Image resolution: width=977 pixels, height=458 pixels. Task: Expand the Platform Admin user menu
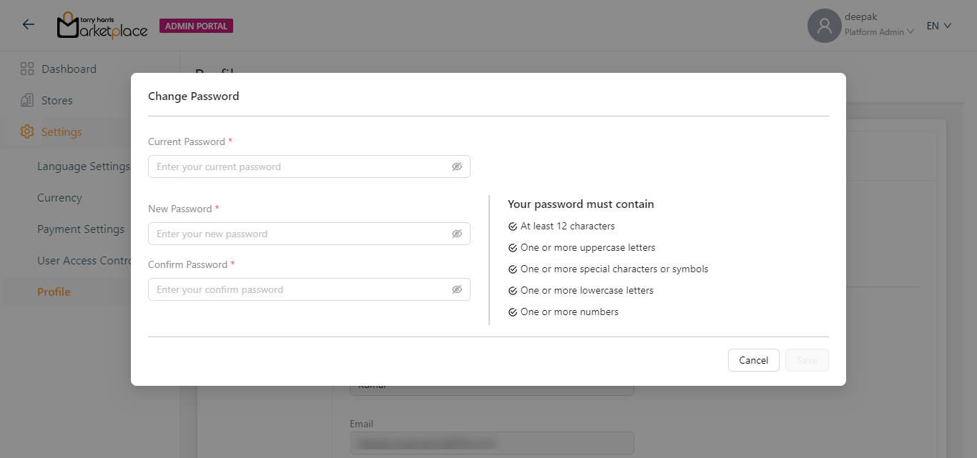click(879, 32)
